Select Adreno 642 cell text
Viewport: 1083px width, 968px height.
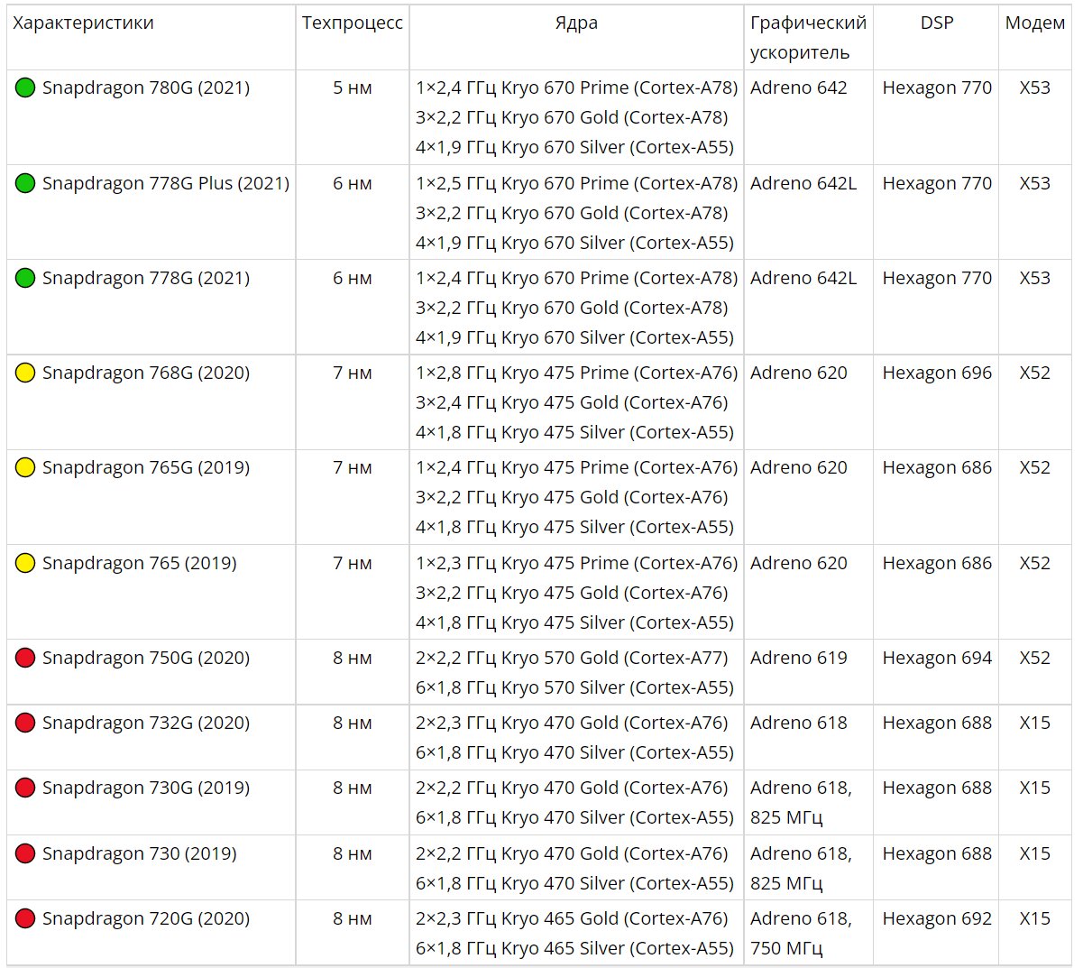point(799,88)
